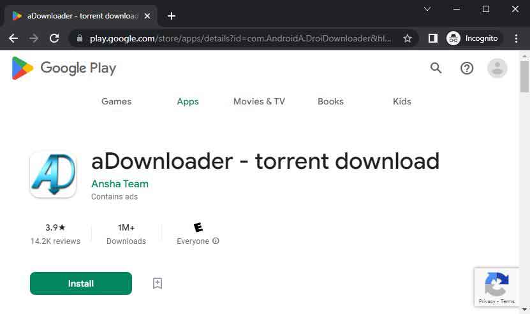Add app to wishlist bookmark icon

tap(157, 283)
